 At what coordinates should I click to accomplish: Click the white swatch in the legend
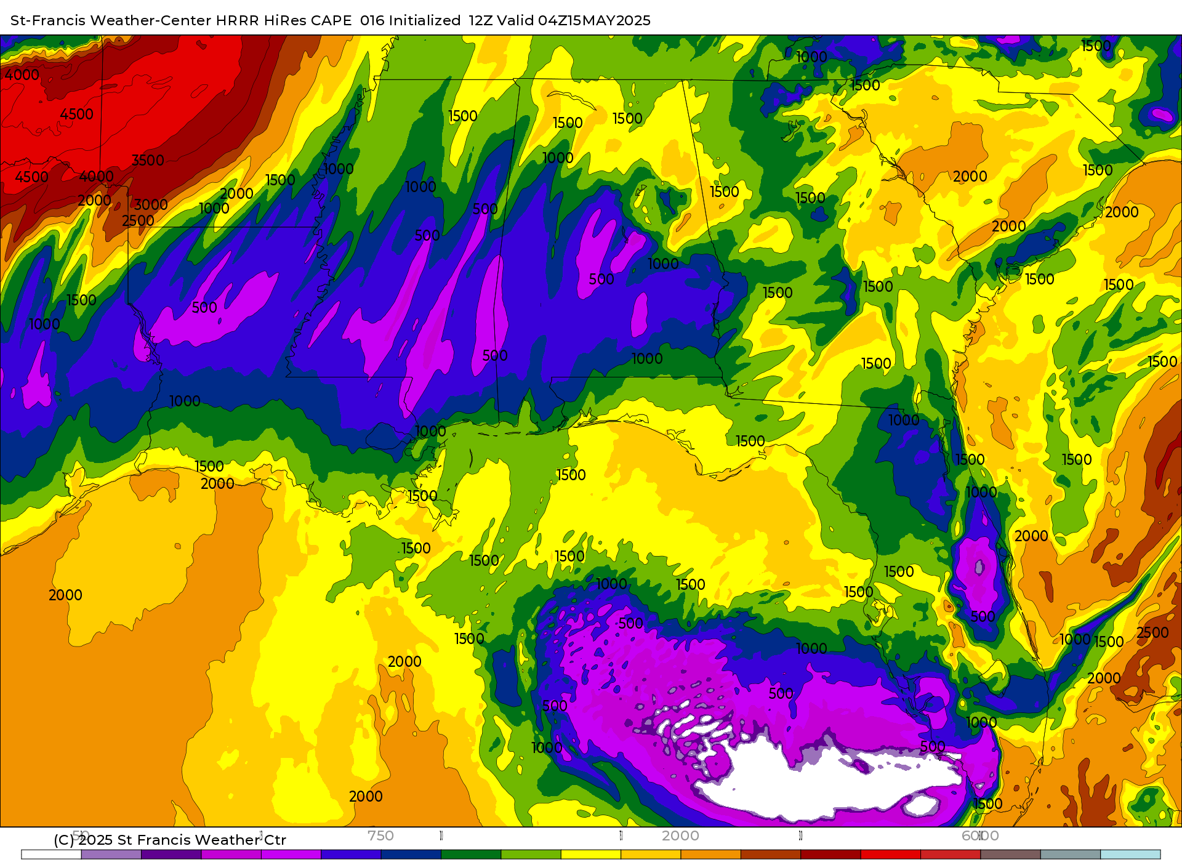(51, 855)
